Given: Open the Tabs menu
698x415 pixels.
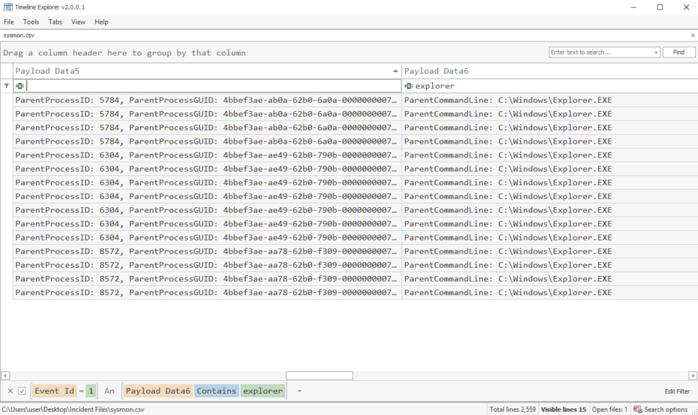Looking at the screenshot, I should coord(55,22).
